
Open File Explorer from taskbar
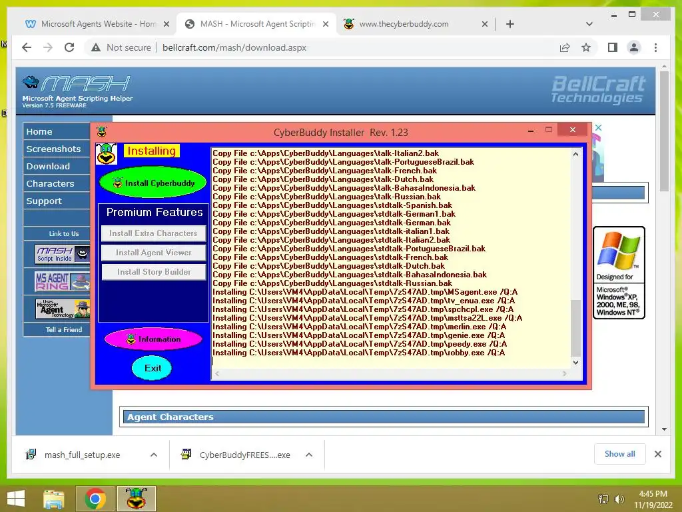(x=54, y=499)
